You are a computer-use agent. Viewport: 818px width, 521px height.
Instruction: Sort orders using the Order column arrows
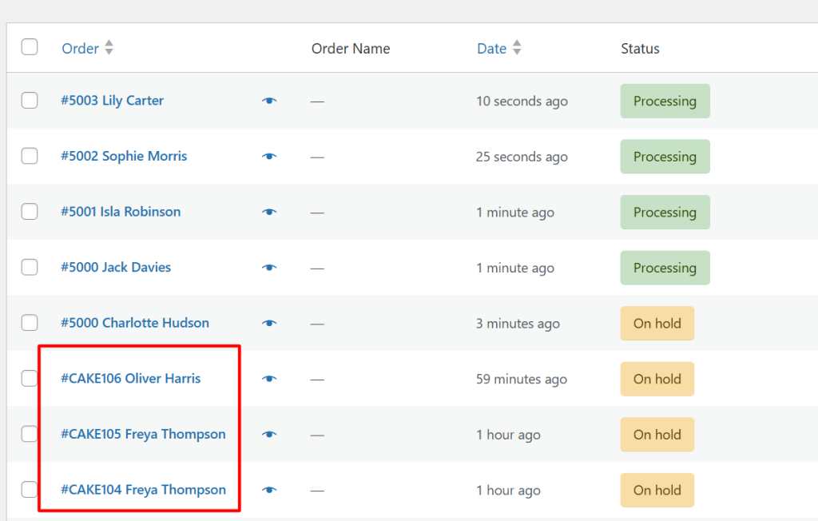tap(109, 49)
